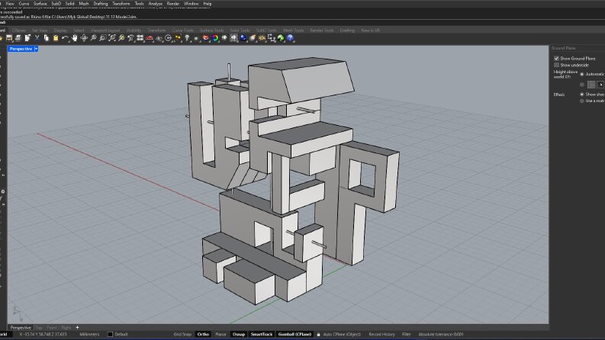
Task: Click the Undo arrow icon
Action: click(x=65, y=38)
